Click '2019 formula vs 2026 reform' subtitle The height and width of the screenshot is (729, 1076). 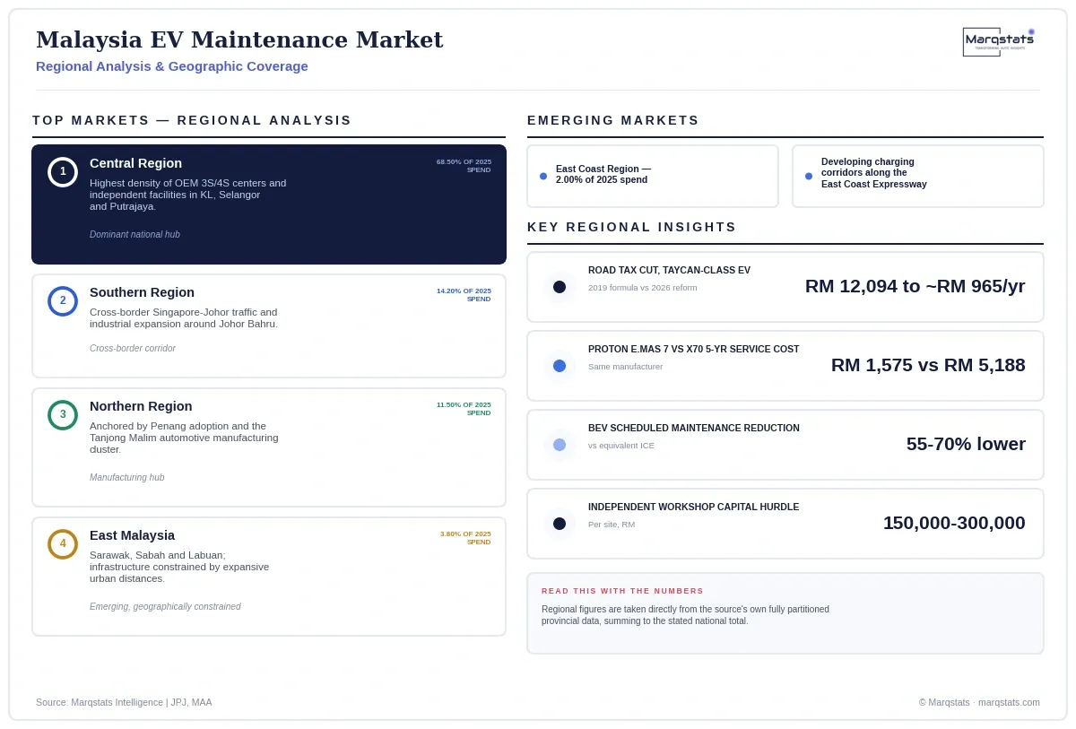coord(642,288)
